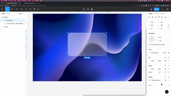
Task: Add a new effect
Action: [x=169, y=77]
